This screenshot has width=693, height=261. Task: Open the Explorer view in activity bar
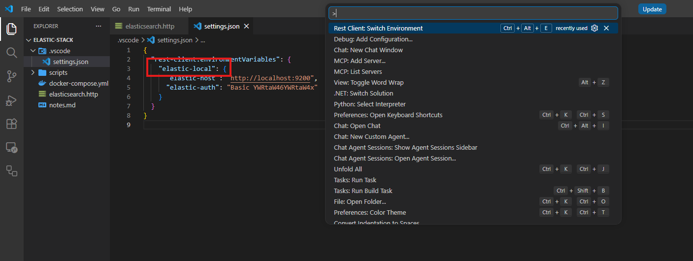click(x=11, y=29)
